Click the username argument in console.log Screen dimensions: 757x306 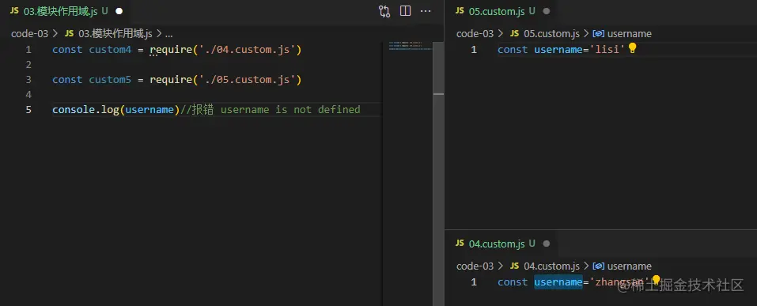150,110
